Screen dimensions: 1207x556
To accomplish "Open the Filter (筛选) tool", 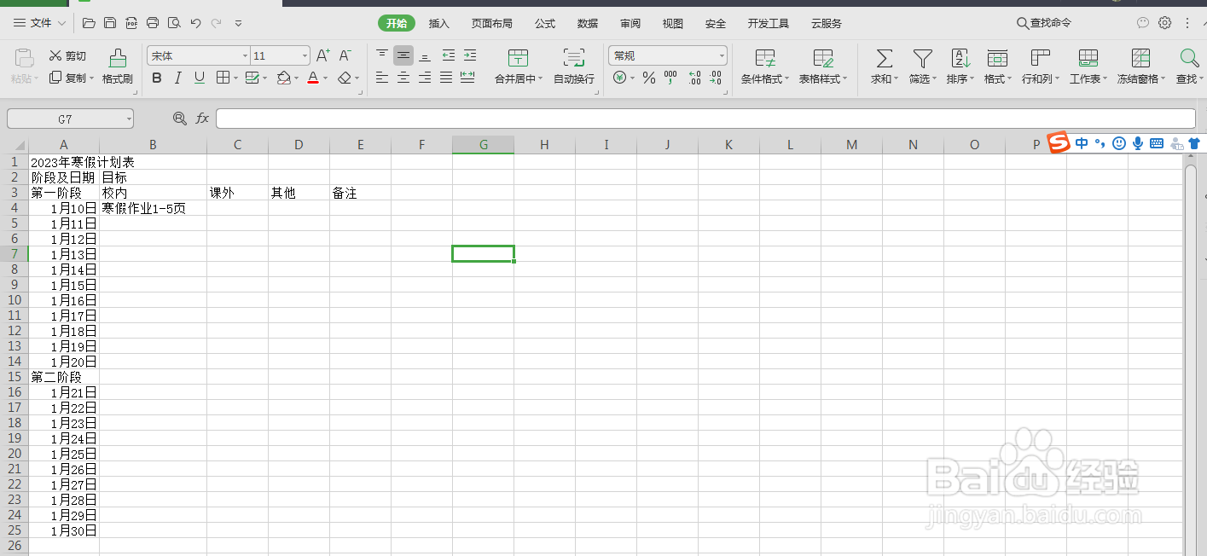I will pos(921,58).
